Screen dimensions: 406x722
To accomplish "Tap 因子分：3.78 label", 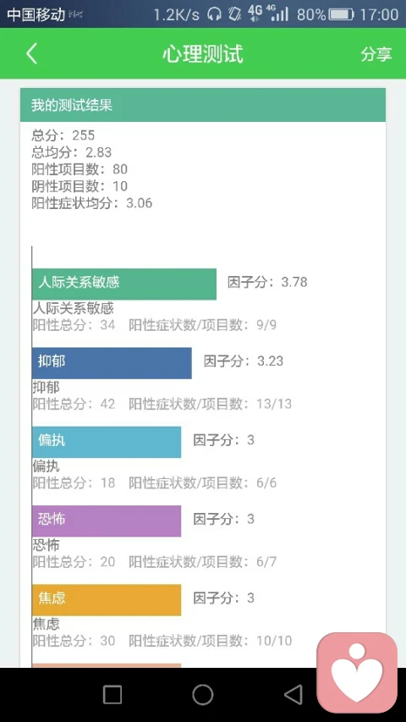I will click(x=267, y=282).
